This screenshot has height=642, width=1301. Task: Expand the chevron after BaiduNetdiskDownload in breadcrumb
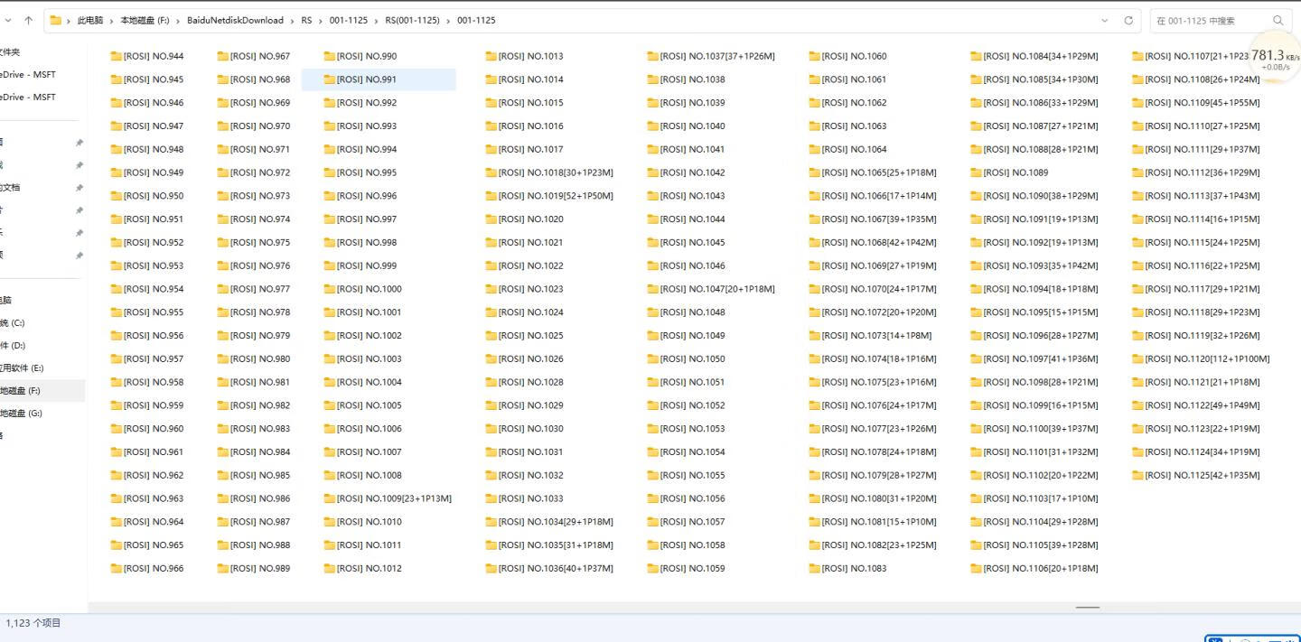291,20
